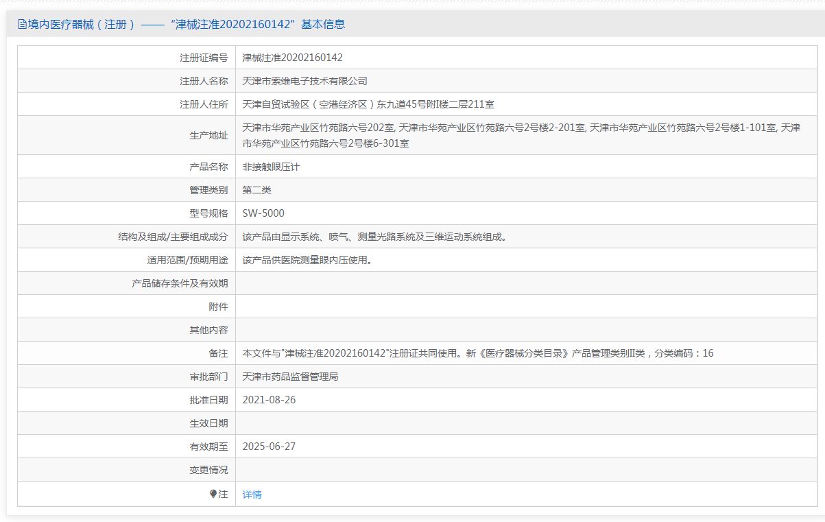
Task: Click the document icon in the page header
Action: [22, 25]
